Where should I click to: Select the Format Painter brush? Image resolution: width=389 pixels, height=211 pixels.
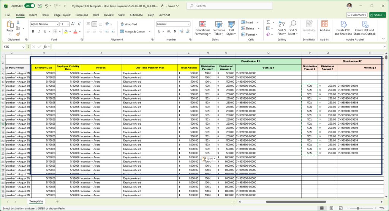(18, 34)
